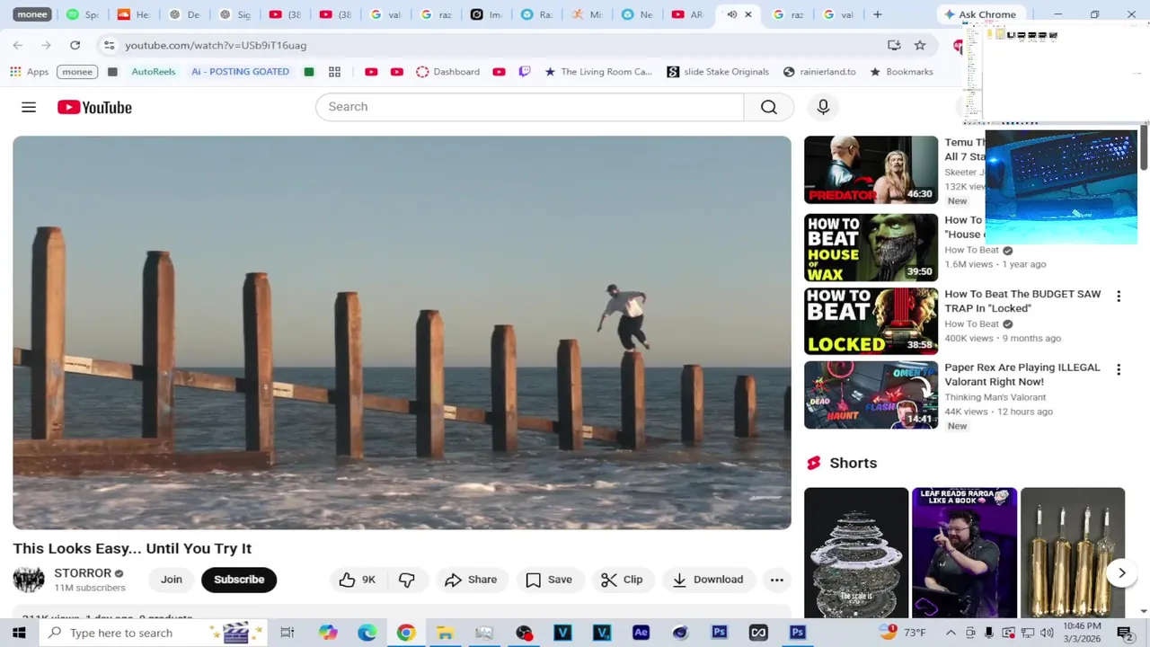Open the Twitch bookmark icon
This screenshot has width=1150, height=647.
(x=525, y=72)
